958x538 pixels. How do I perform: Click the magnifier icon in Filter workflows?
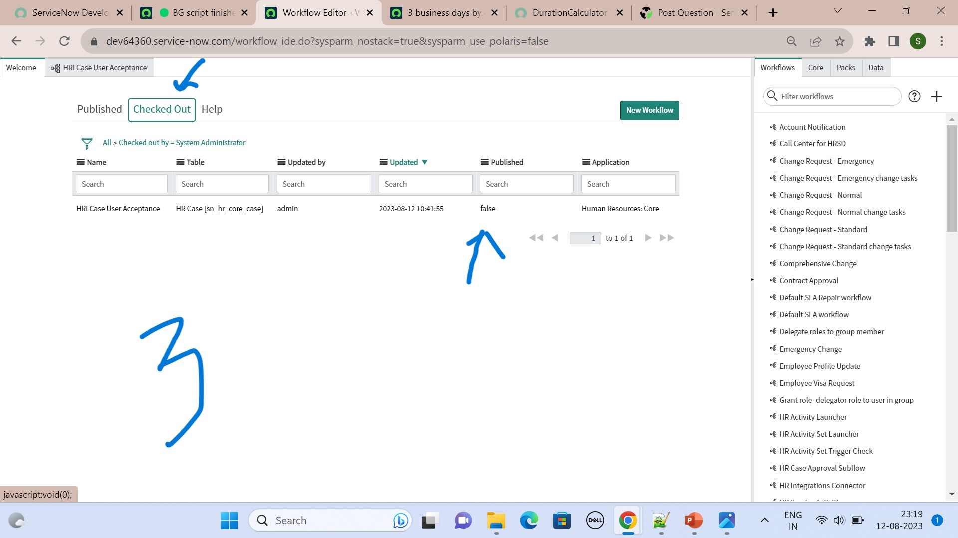pos(772,96)
